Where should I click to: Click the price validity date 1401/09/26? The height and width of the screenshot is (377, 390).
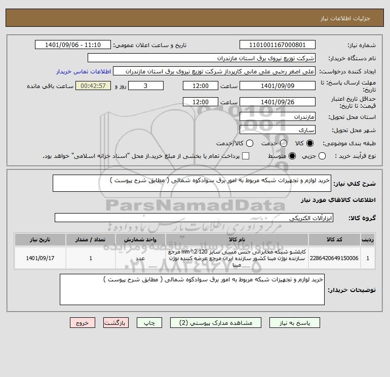point(278,102)
